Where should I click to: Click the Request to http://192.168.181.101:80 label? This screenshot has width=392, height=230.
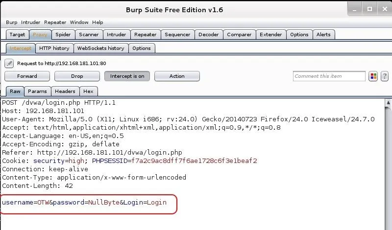pyautogui.click(x=62, y=64)
